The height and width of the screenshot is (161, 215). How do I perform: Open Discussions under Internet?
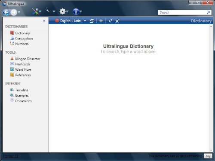pyautogui.click(x=24, y=101)
